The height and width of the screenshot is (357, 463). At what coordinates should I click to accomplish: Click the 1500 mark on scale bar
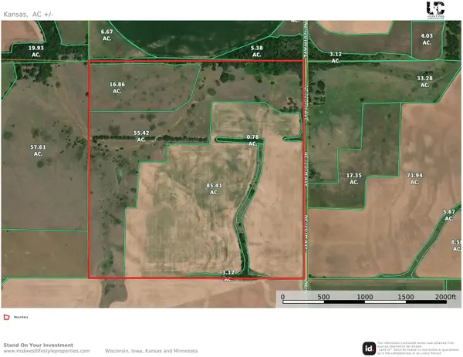point(406,297)
